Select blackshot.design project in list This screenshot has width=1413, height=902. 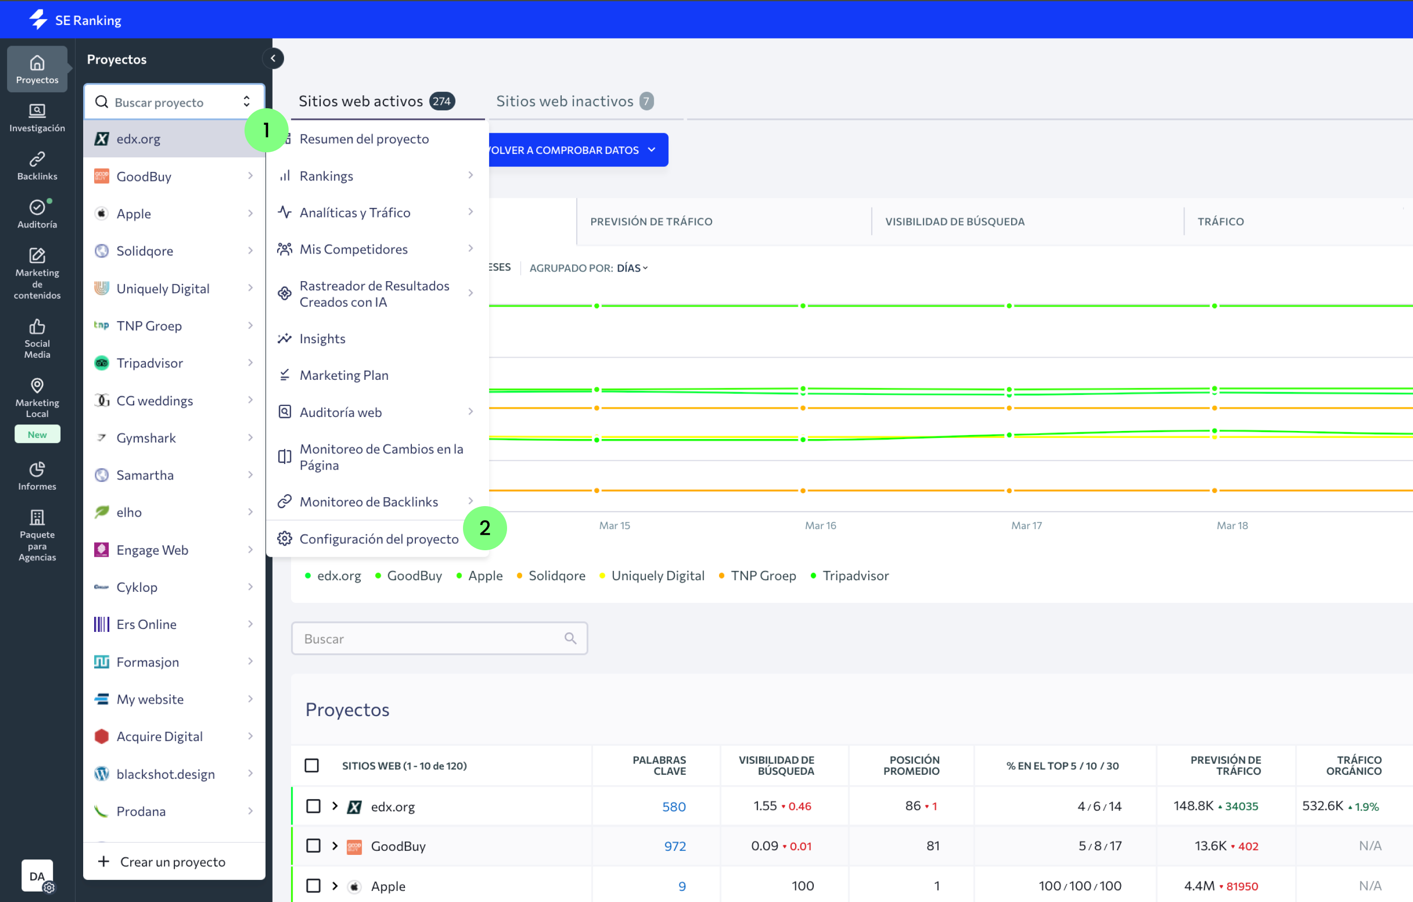click(174, 774)
